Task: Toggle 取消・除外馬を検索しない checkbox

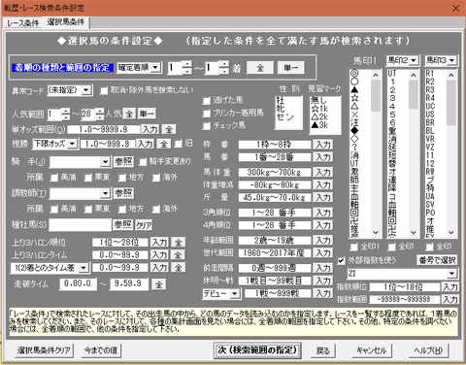Action: click(104, 90)
